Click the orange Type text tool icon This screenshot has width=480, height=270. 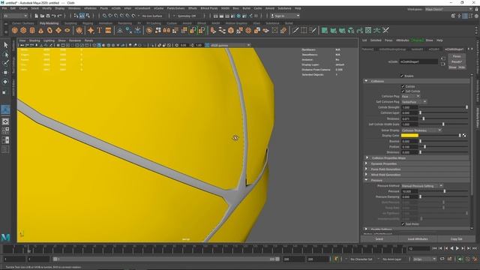(x=100, y=30)
